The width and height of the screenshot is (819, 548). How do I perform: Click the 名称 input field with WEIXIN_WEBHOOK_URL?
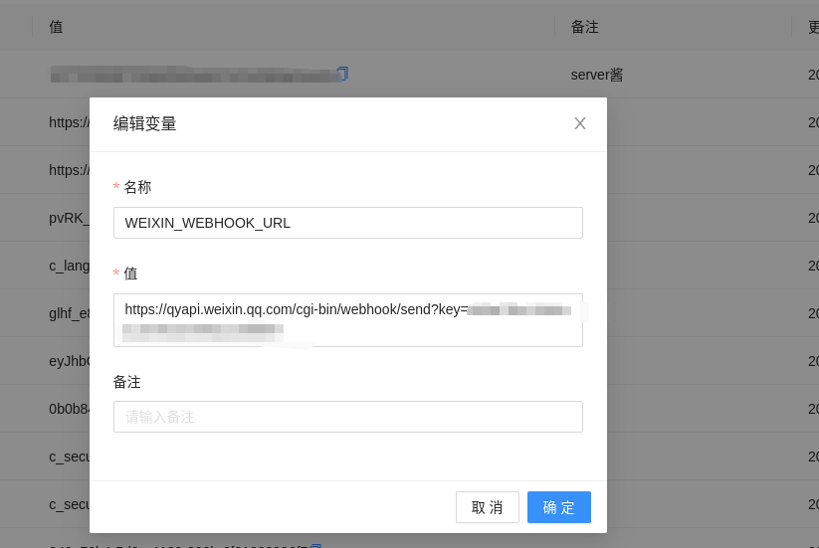[x=348, y=223]
